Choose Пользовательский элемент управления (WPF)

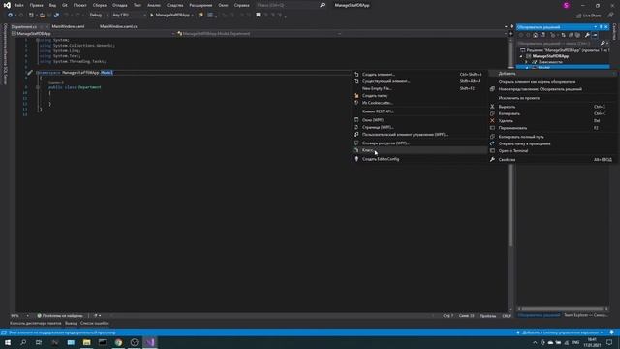419,135
